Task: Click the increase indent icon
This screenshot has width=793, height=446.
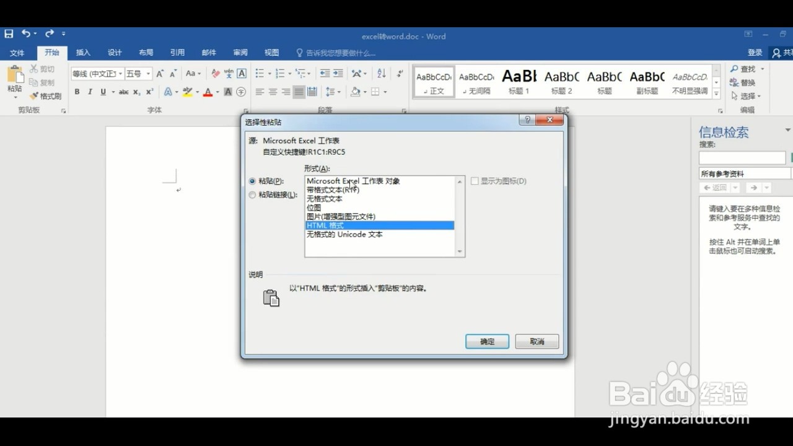Action: click(338, 73)
